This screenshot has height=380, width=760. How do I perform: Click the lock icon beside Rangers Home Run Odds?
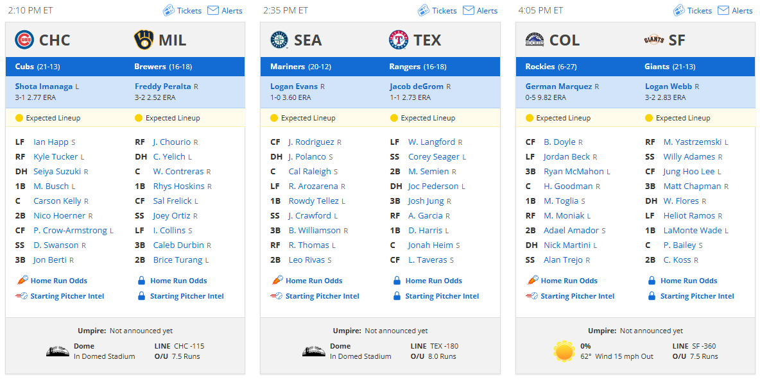click(397, 280)
